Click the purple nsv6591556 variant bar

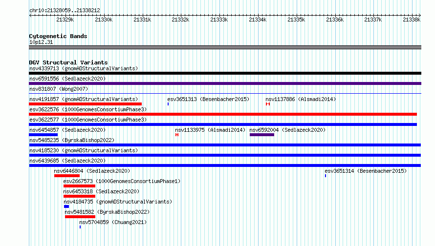(225, 83)
